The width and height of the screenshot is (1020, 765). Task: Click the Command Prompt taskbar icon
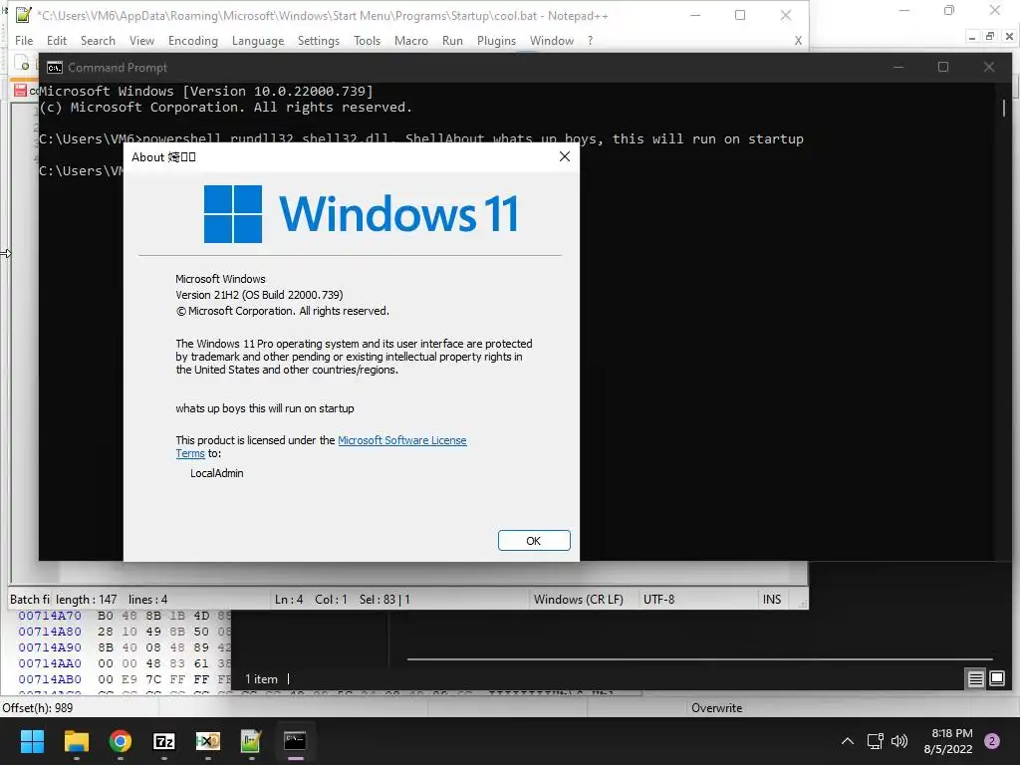(295, 741)
